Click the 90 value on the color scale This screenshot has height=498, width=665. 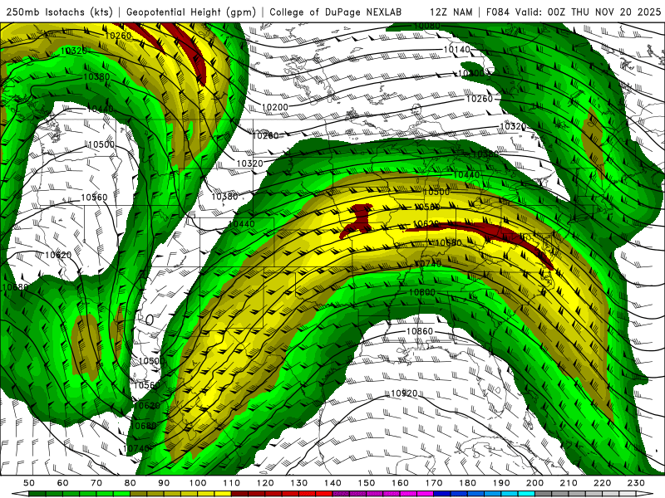click(164, 483)
